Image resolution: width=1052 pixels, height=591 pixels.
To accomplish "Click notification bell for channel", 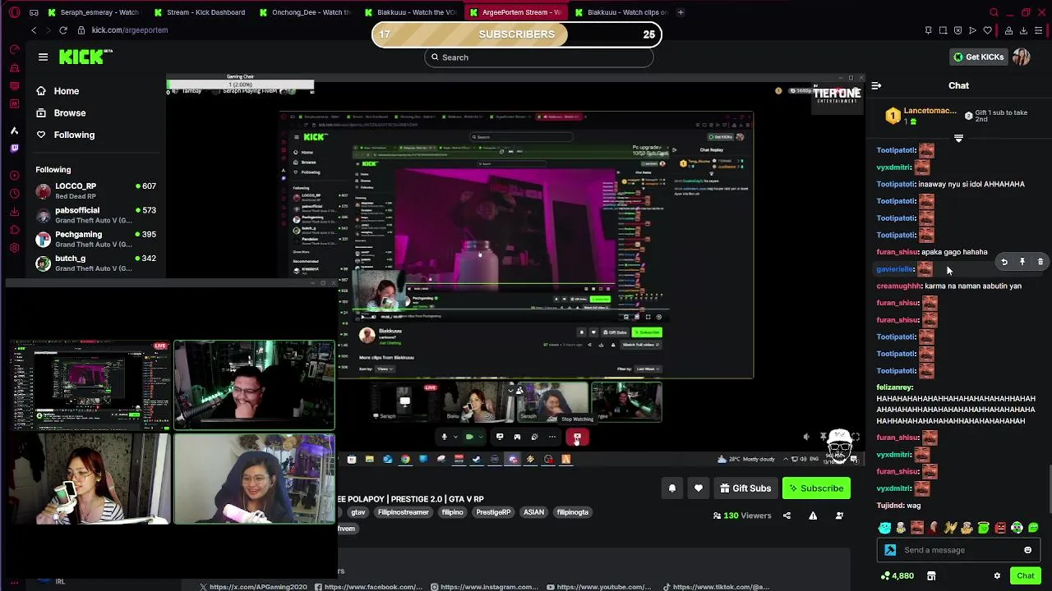I will (671, 488).
